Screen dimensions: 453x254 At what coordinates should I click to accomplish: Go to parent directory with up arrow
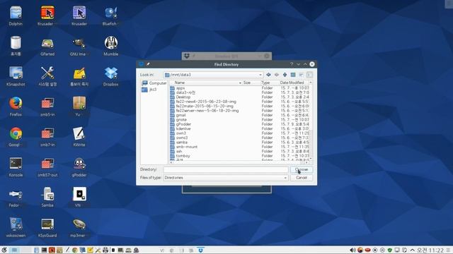[x=285, y=75]
